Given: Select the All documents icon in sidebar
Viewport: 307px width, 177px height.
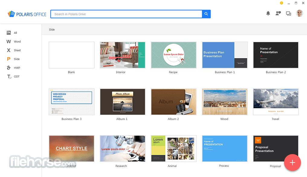Looking at the screenshot, I should click(x=9, y=33).
